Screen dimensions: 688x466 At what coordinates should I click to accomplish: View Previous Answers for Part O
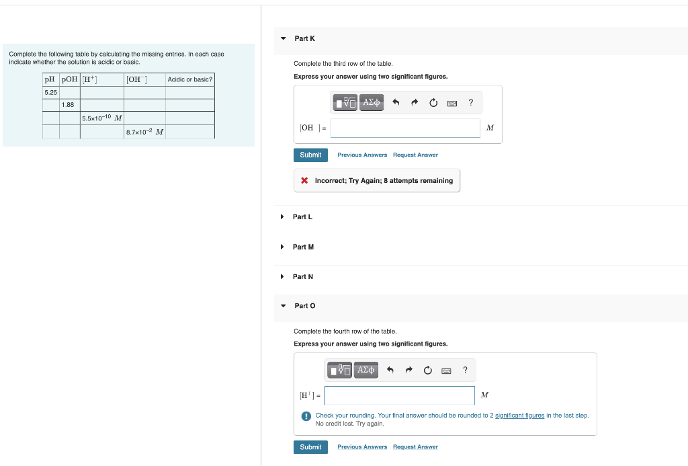point(362,446)
